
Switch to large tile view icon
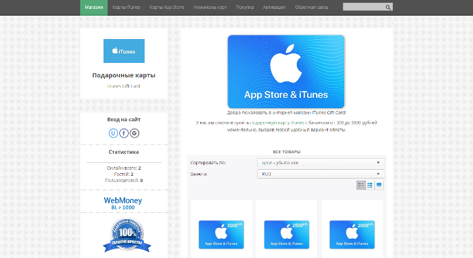pyautogui.click(x=379, y=185)
